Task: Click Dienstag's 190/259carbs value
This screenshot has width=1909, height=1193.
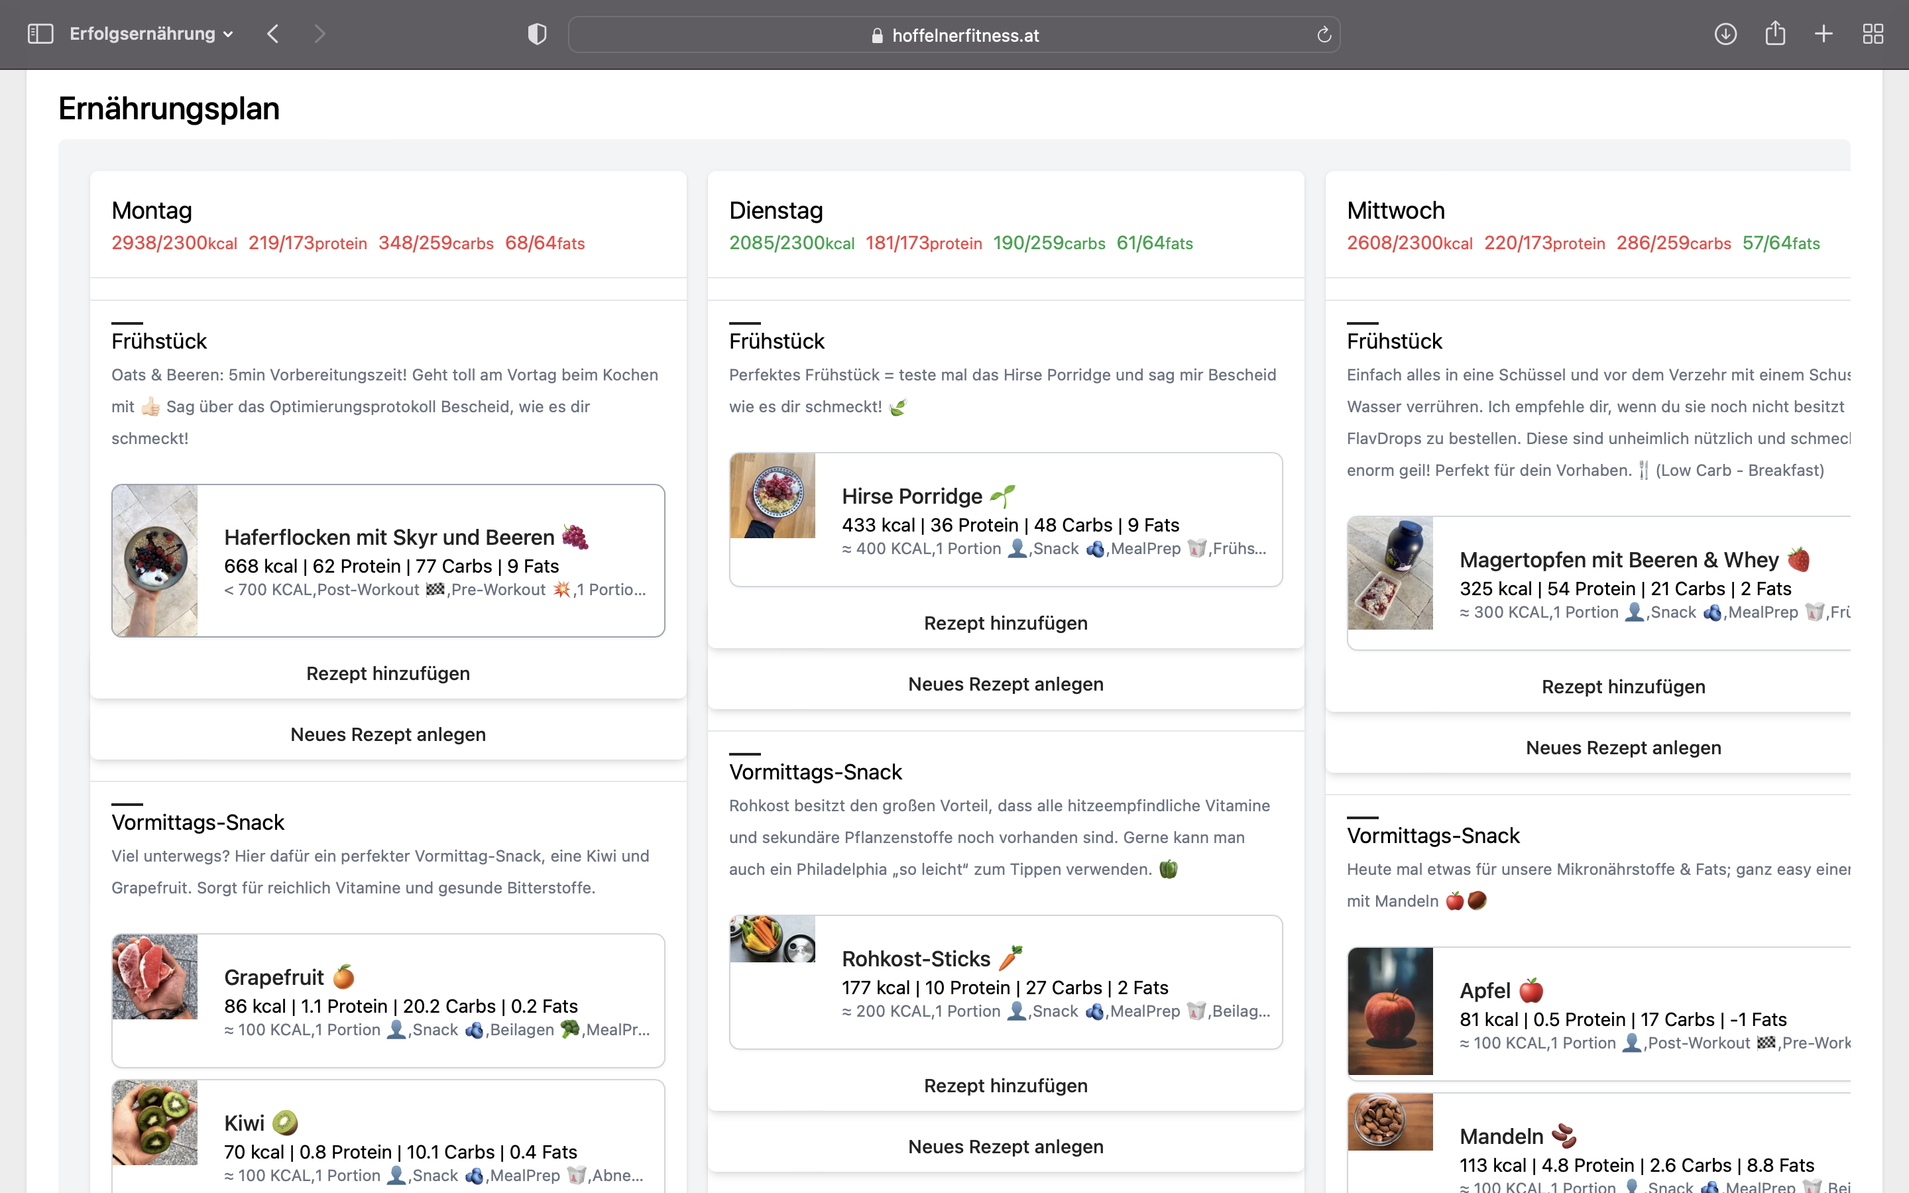Action: pyautogui.click(x=1049, y=243)
